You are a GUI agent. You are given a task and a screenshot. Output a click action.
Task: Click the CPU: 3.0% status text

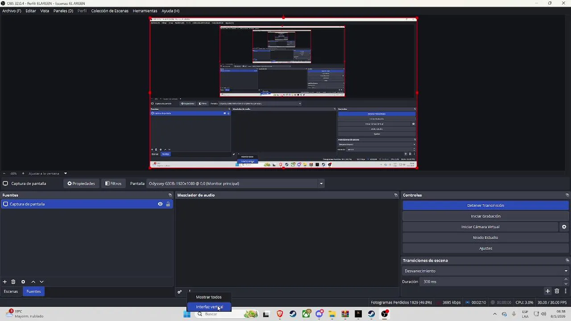click(524, 303)
